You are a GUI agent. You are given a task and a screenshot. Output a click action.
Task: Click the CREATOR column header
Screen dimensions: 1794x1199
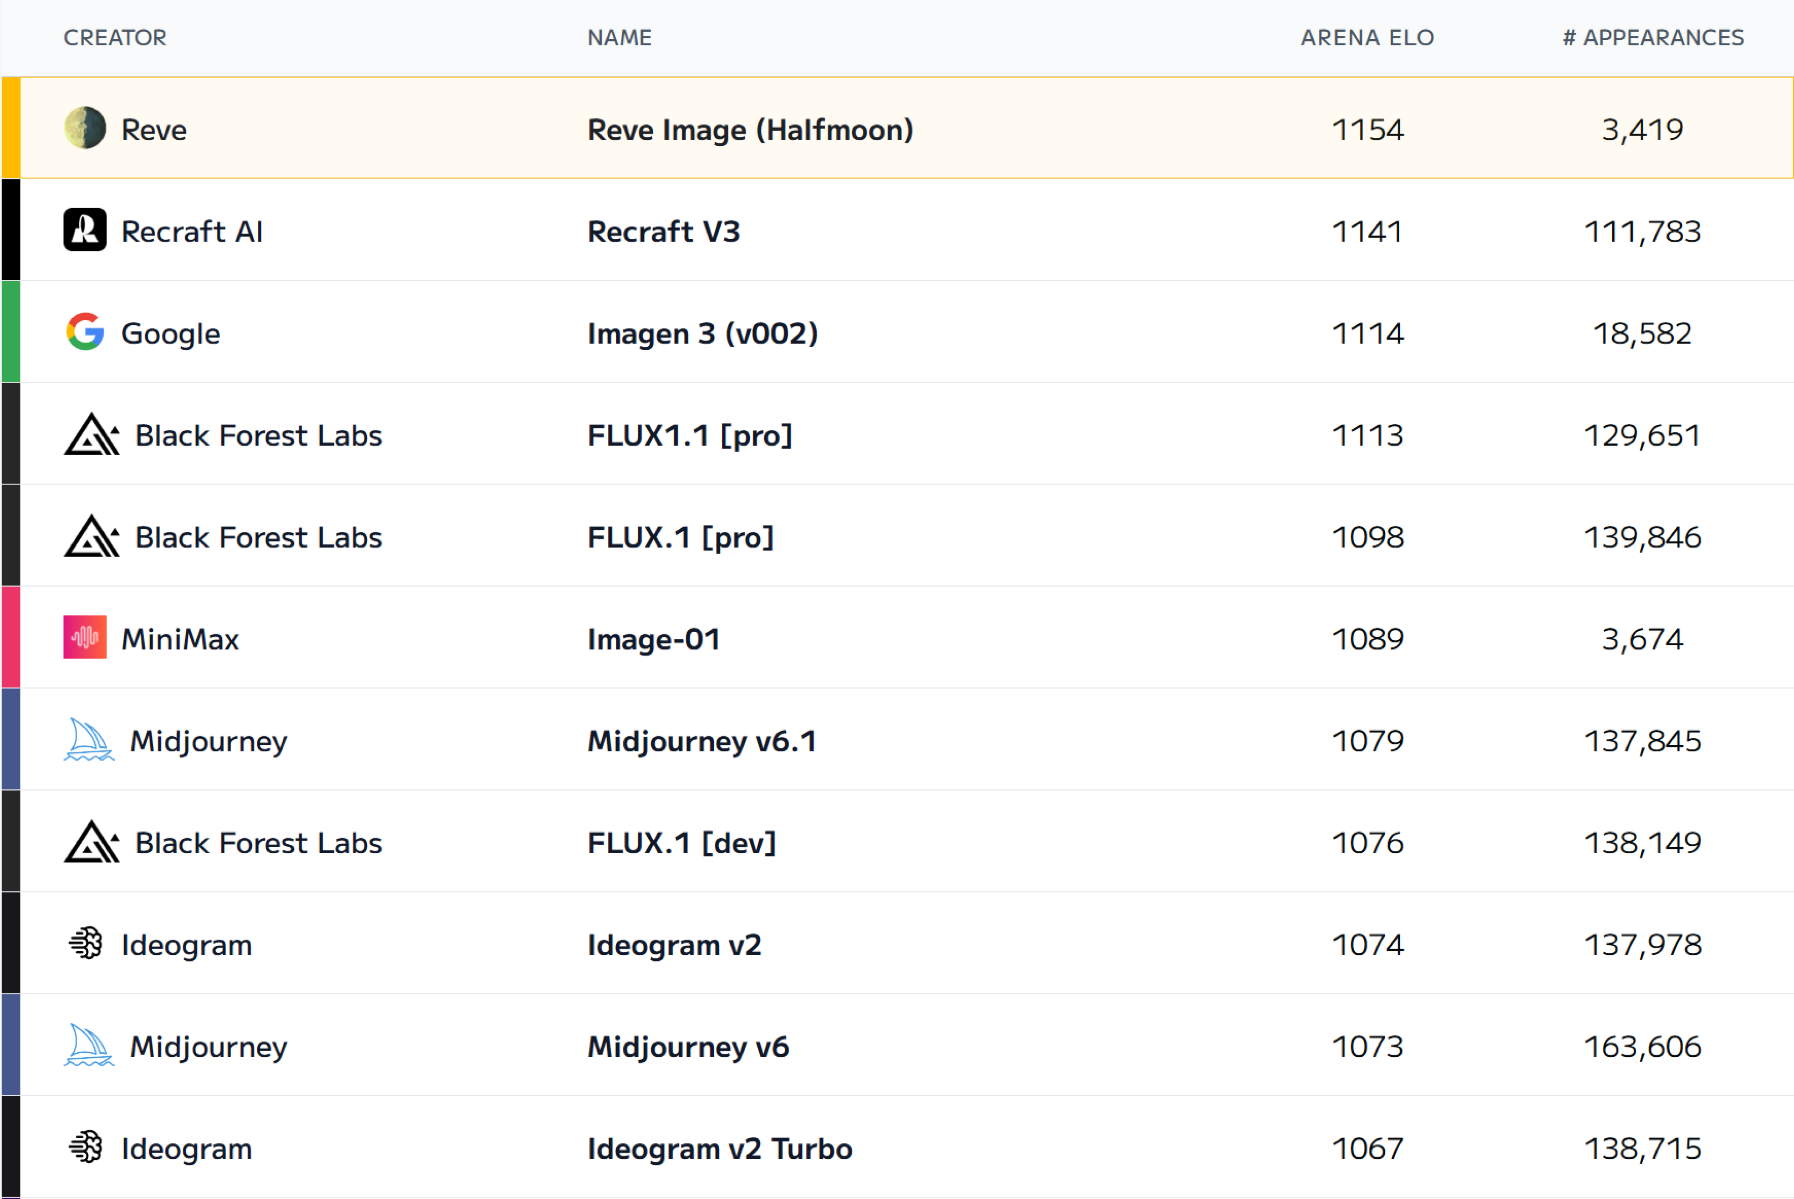[114, 37]
